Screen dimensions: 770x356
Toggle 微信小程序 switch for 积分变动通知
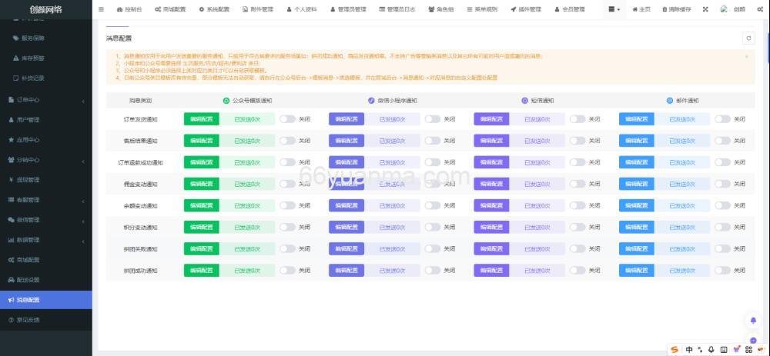433,227
